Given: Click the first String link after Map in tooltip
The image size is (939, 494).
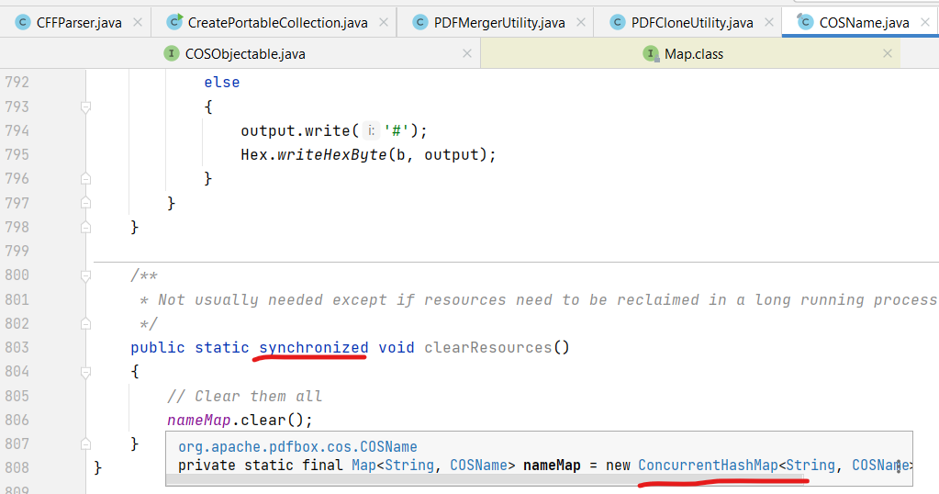Looking at the screenshot, I should click(x=409, y=466).
